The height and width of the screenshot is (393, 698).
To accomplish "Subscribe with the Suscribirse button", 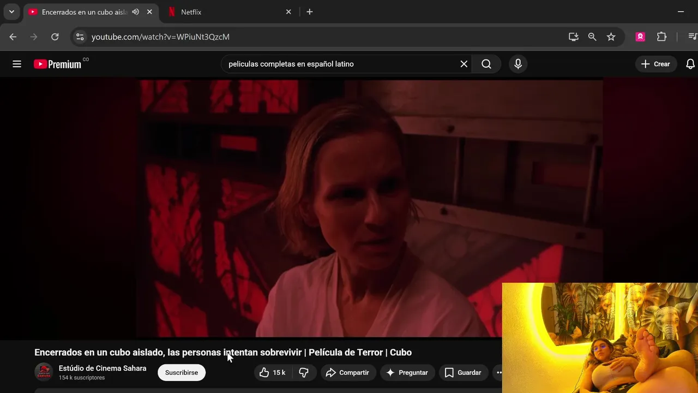I will coord(182,373).
